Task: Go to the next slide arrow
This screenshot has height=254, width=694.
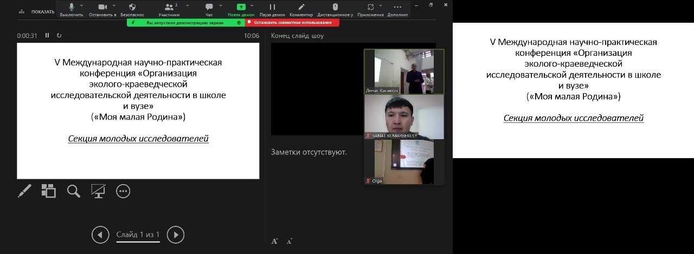Action: point(175,235)
